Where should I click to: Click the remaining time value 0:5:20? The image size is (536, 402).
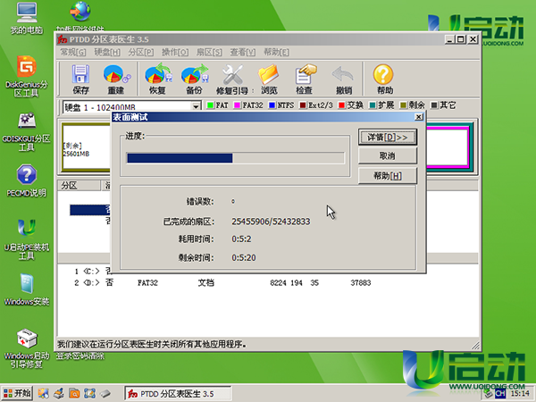[244, 258]
